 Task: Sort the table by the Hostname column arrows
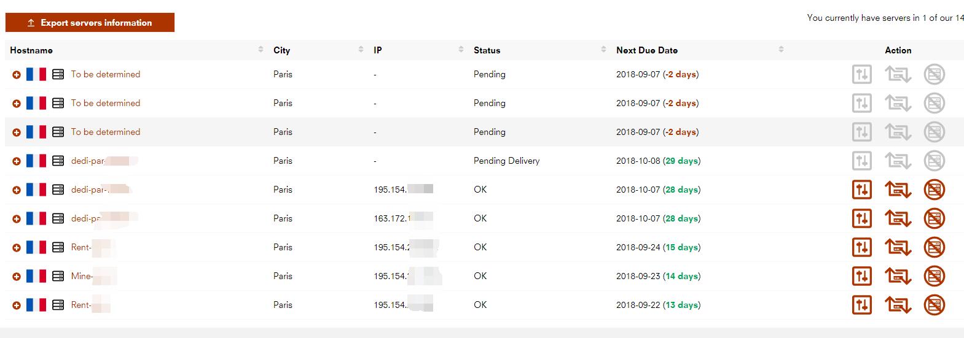click(x=261, y=50)
